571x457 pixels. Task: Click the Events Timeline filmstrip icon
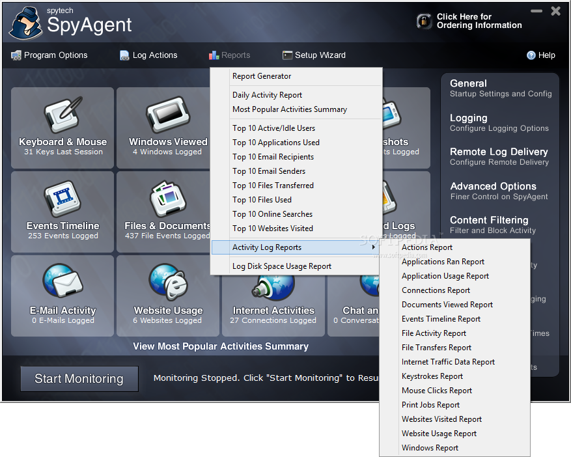coord(63,199)
